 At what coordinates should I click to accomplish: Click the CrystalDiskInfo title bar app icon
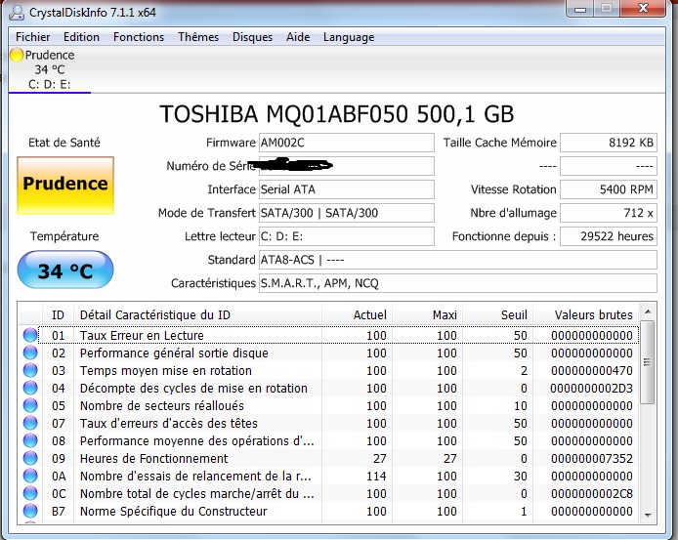coord(17,13)
